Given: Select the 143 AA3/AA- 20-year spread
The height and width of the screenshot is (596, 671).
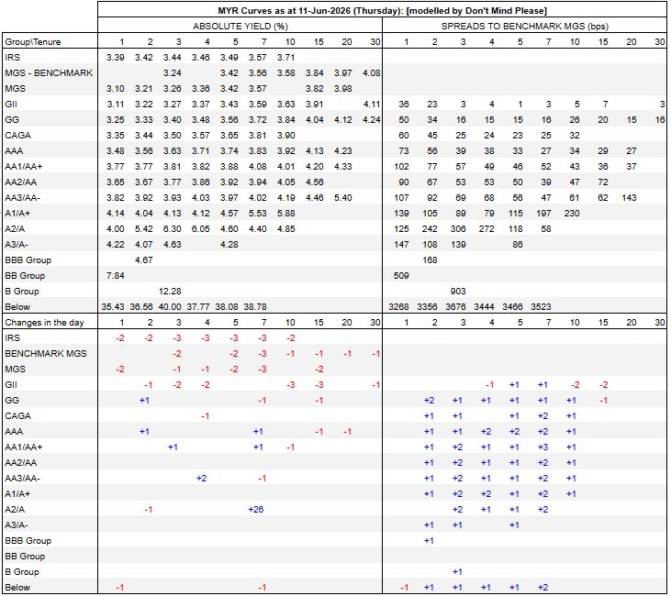Looking at the screenshot, I should (629, 197).
